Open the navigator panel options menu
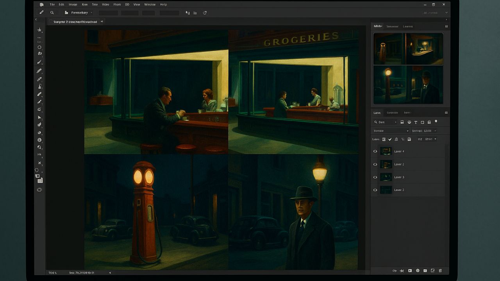Screen dimensions: 500x281 pyautogui.click(x=446, y=27)
